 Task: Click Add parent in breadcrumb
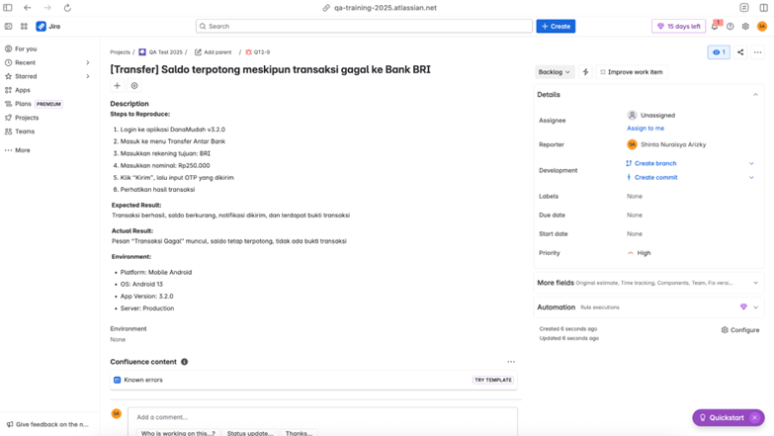point(213,51)
